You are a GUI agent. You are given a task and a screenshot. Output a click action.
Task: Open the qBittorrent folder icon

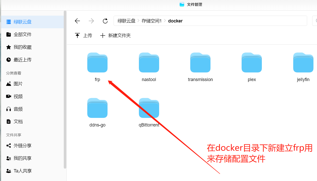[149, 108]
